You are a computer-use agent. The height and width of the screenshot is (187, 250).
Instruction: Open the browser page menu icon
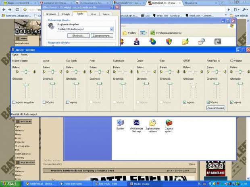(236, 10)
